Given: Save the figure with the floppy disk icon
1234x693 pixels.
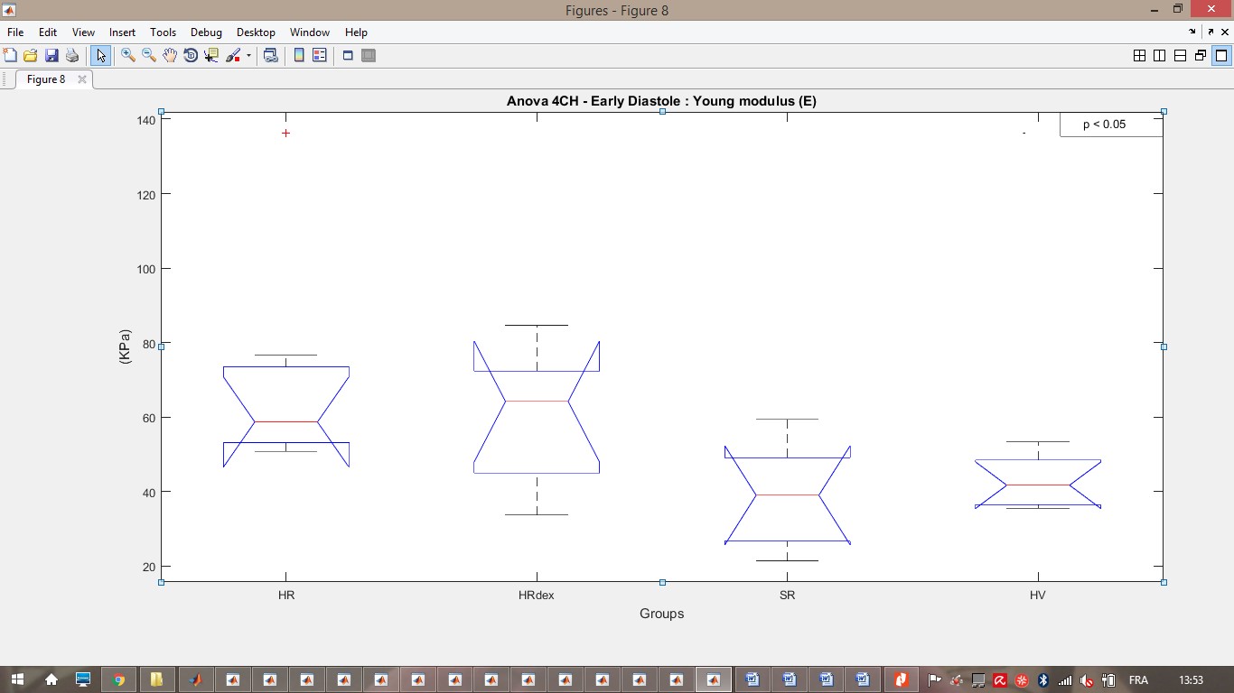Looking at the screenshot, I should point(51,56).
